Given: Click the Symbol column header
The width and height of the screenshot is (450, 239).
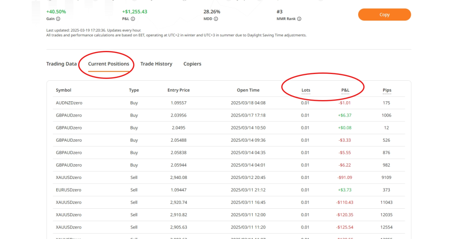Looking at the screenshot, I should pyautogui.click(x=63, y=90).
